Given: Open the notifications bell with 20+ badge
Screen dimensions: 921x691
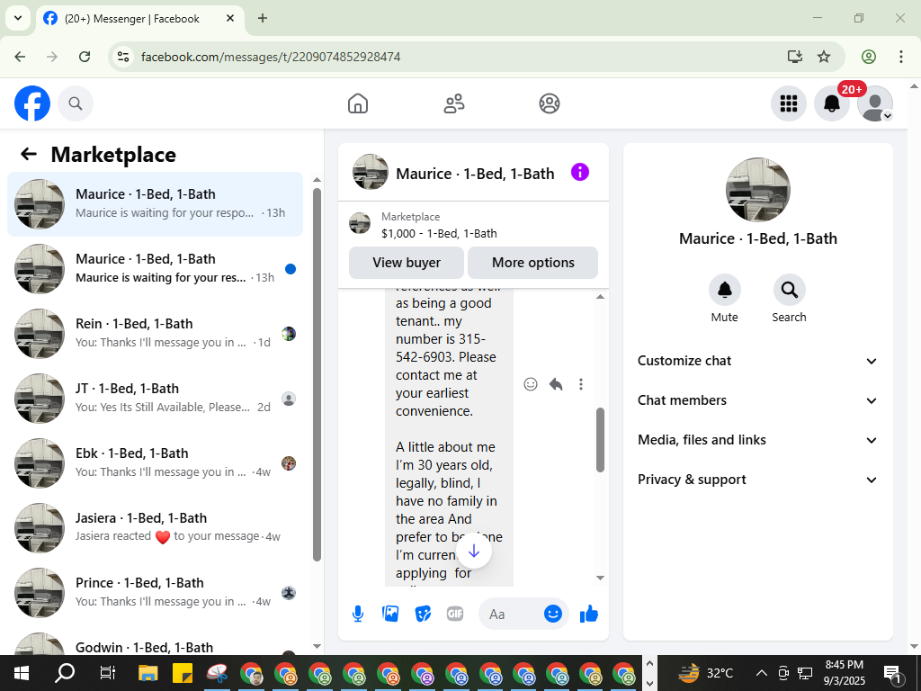Looking at the screenshot, I should [x=832, y=103].
